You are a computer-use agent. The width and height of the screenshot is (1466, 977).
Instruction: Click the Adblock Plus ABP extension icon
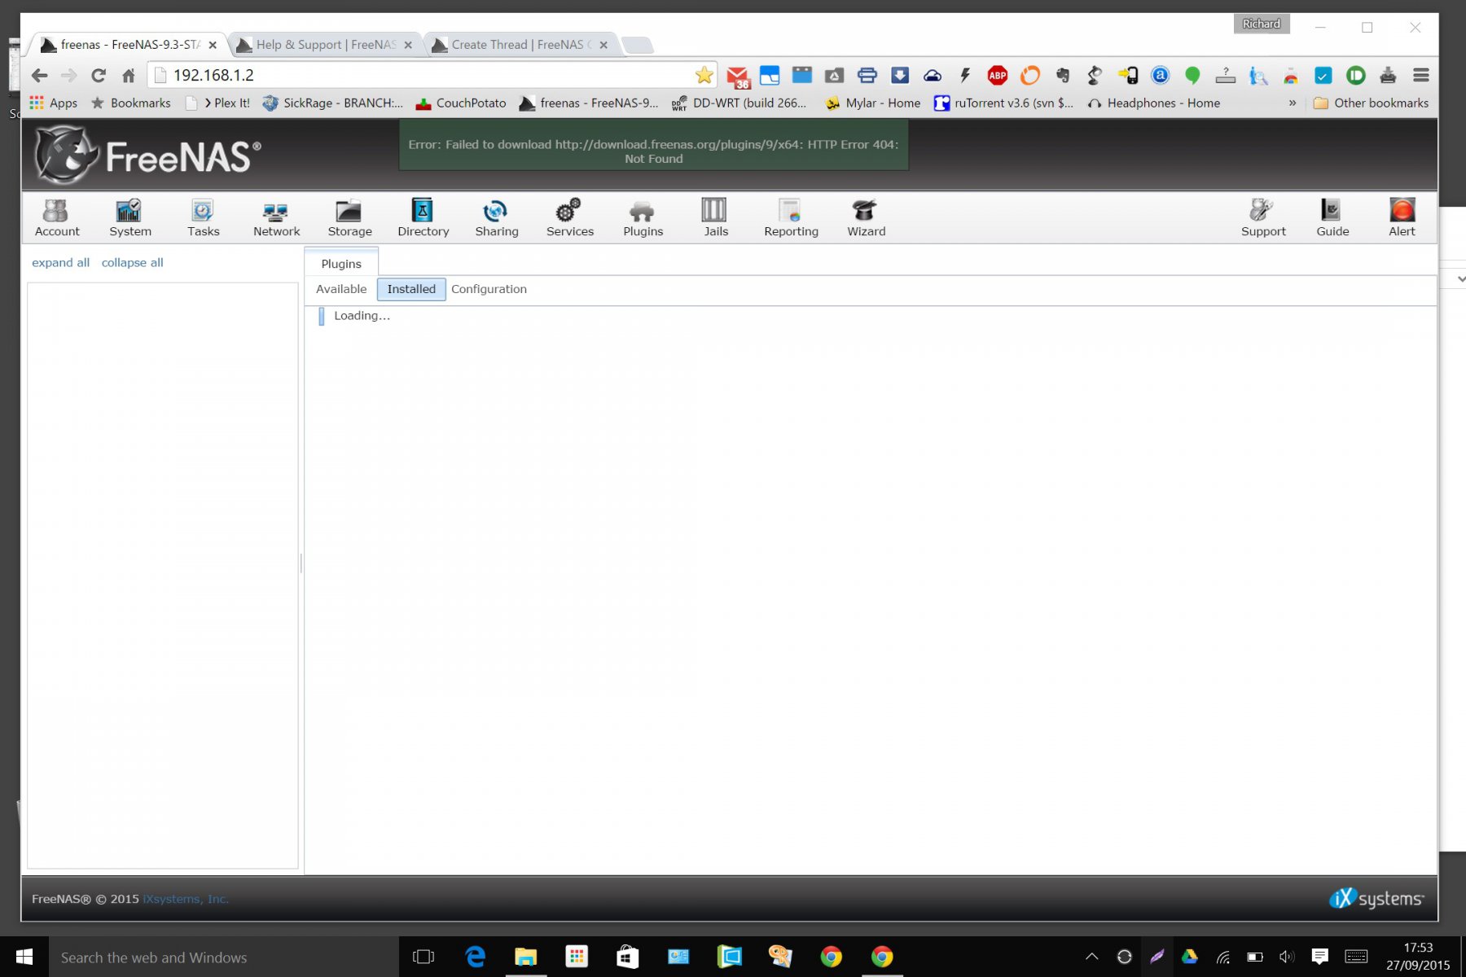point(997,76)
